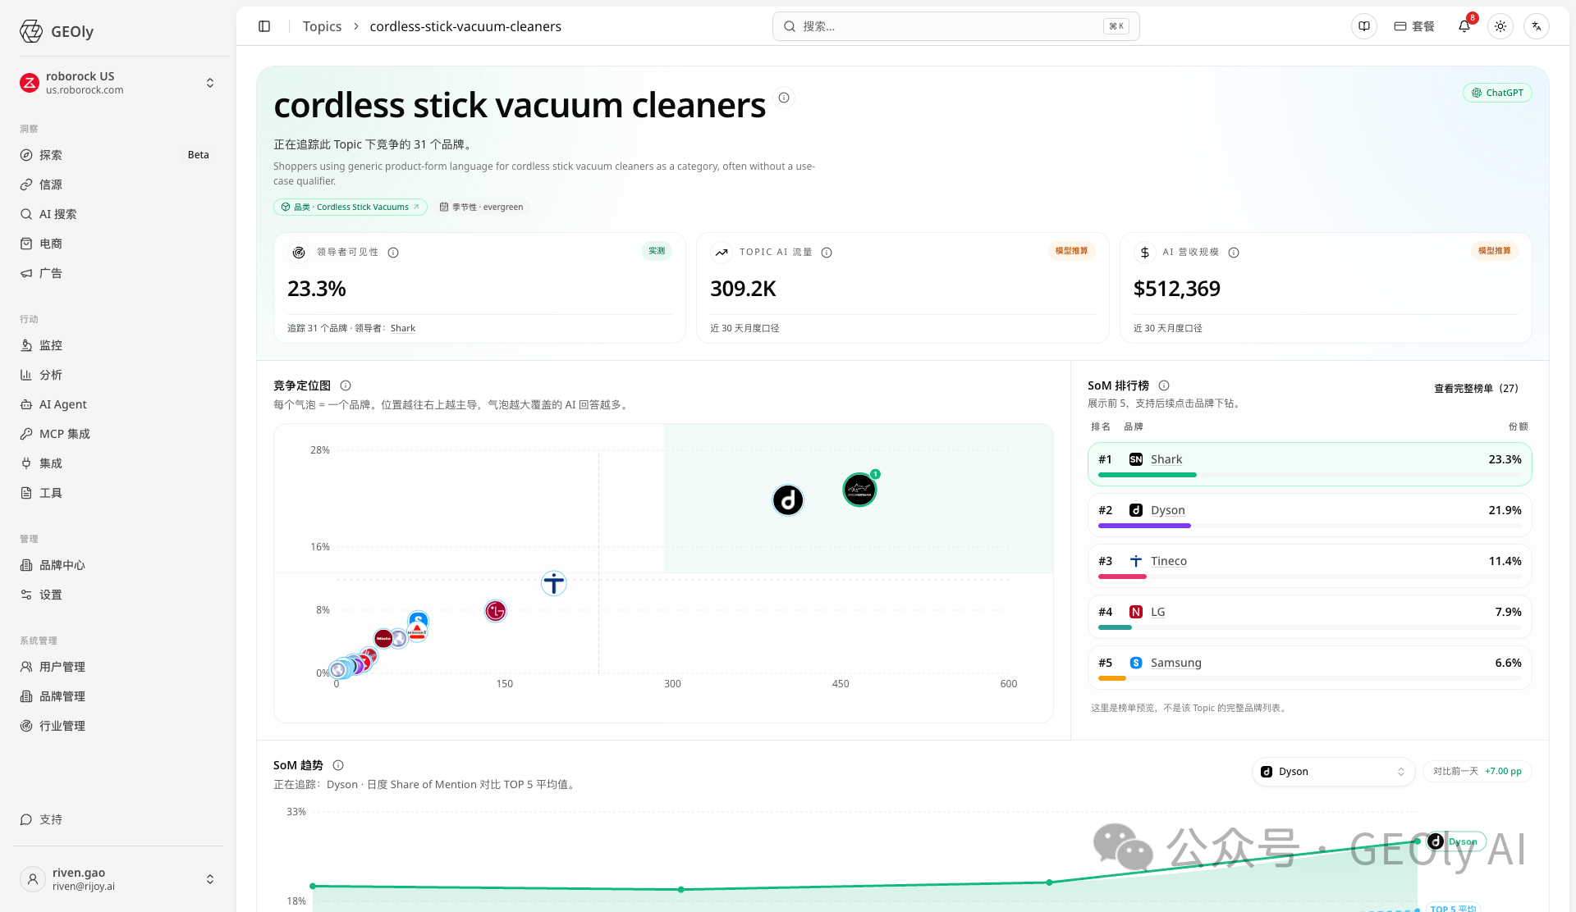Open 支持 in the sidebar

(118, 819)
